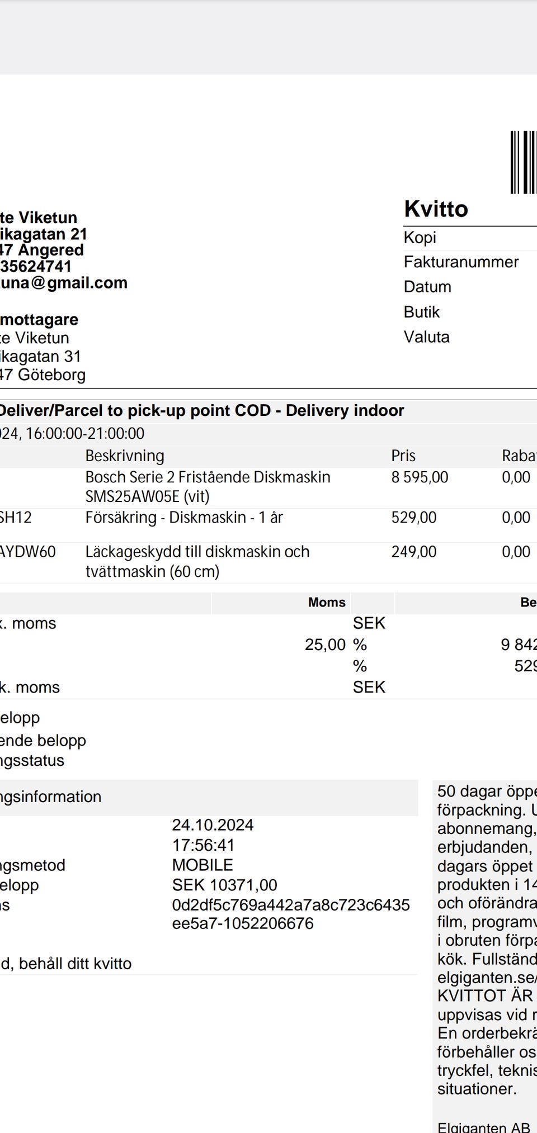Select the Fakturanummer label

[461, 262]
